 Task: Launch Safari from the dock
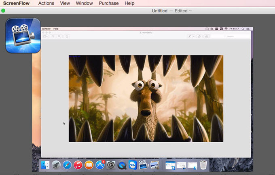67,165
